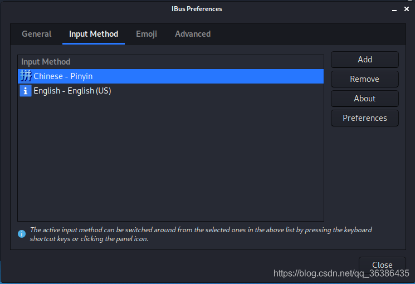This screenshot has height=284, width=415.
Task: Show About info for input method
Action: pyautogui.click(x=365, y=99)
